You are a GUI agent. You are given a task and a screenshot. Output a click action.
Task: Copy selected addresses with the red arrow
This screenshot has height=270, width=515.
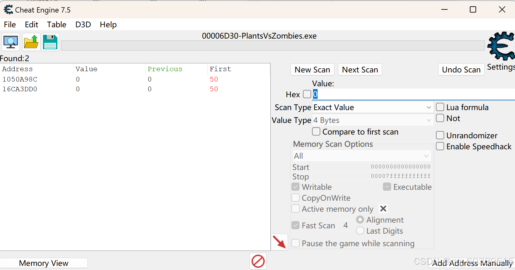279,242
